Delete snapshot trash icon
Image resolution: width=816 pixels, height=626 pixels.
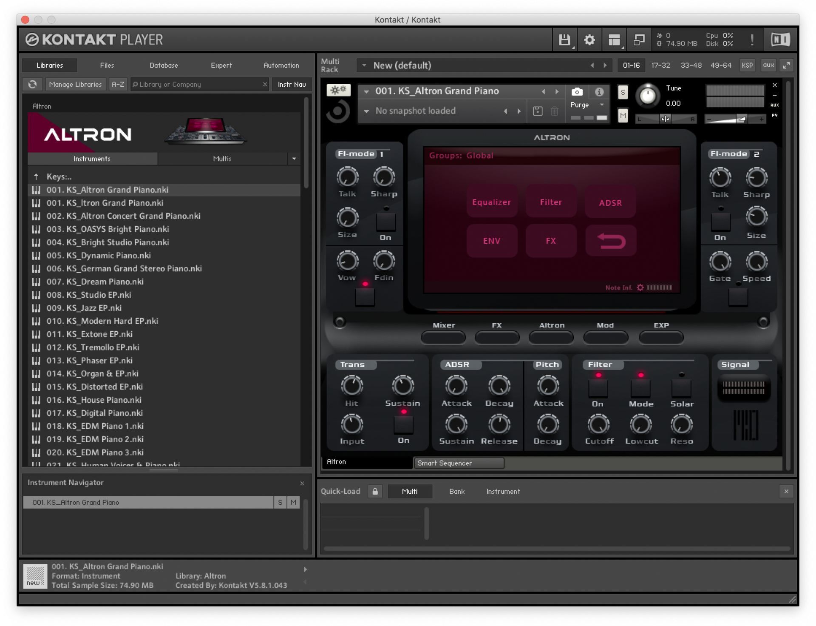(x=555, y=111)
